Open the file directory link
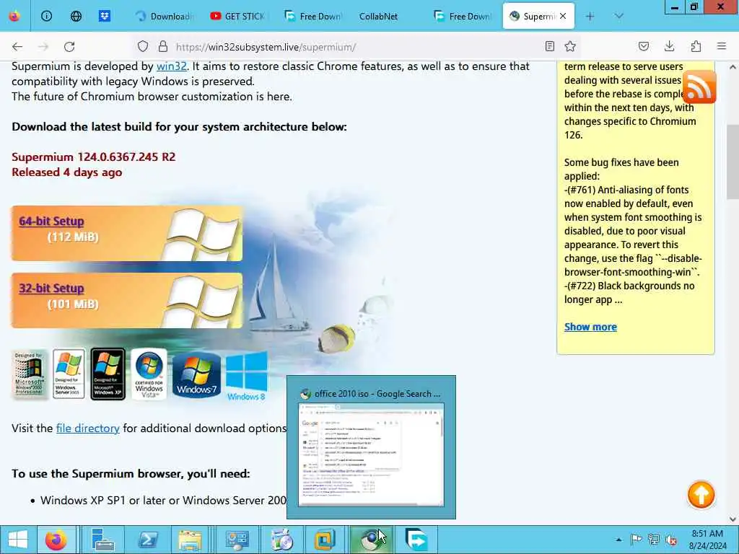Viewport: 739px width, 554px height. pyautogui.click(x=87, y=428)
